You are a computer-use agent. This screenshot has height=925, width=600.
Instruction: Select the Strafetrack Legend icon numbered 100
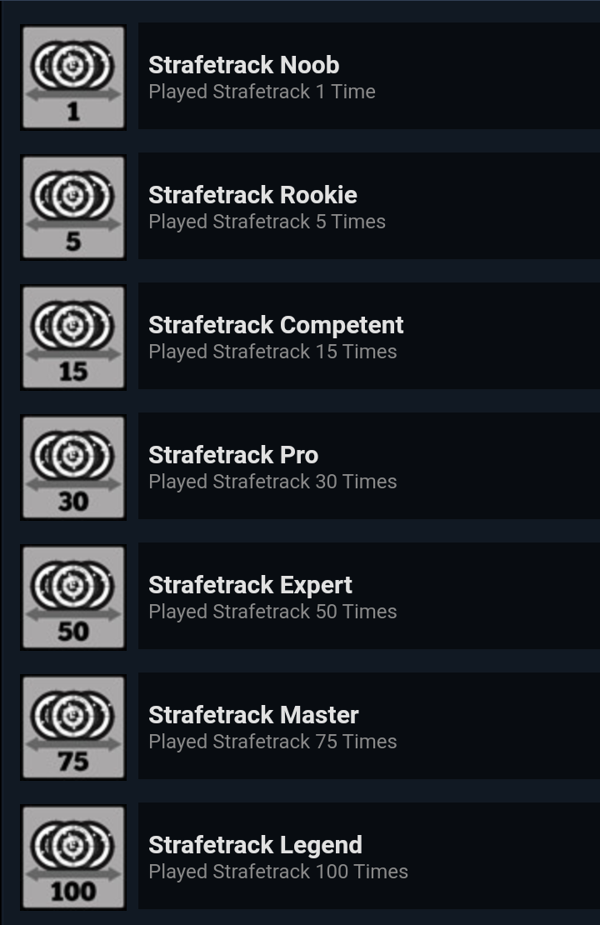pyautogui.click(x=73, y=857)
